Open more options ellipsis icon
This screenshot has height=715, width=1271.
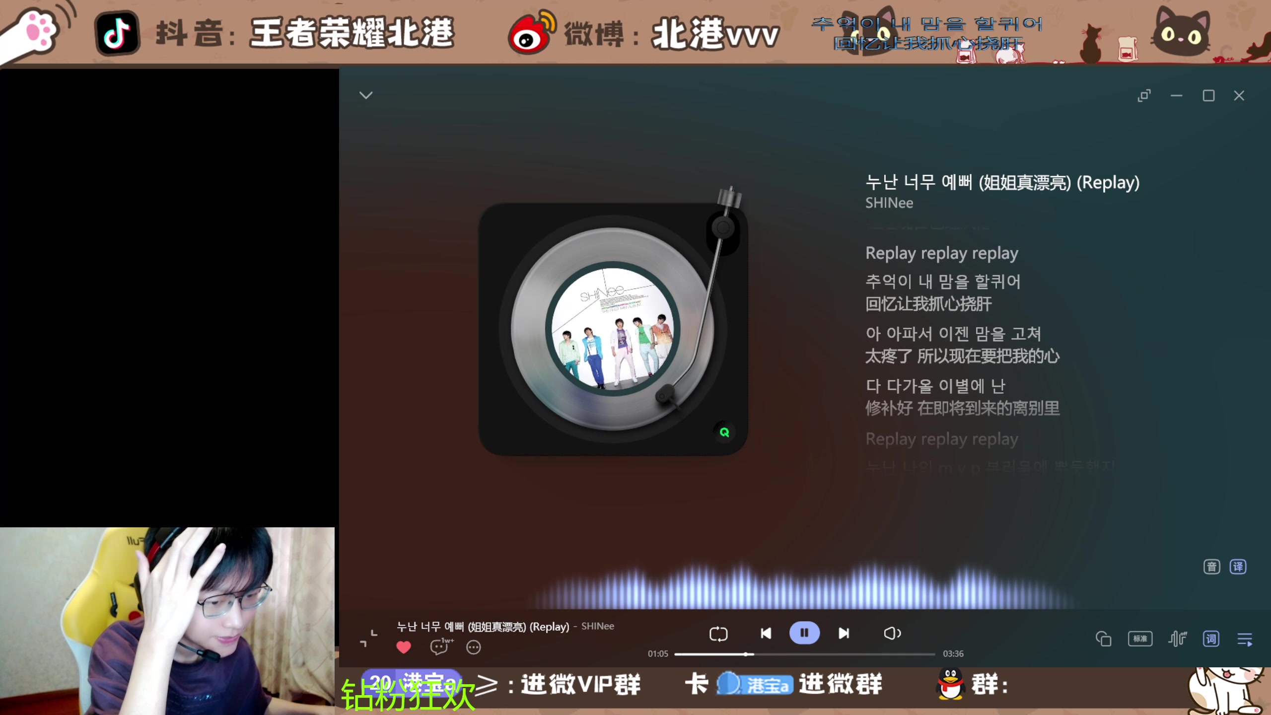(474, 647)
